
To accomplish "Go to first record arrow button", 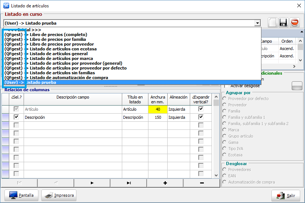I will (x=19, y=183).
